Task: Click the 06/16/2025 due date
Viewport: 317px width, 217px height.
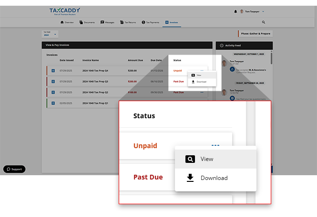Action: pyautogui.click(x=157, y=82)
